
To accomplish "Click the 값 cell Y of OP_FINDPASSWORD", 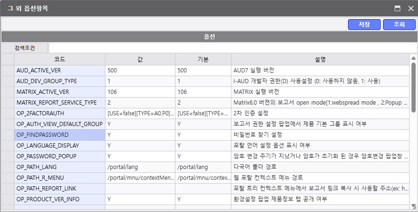I will pos(140,135).
